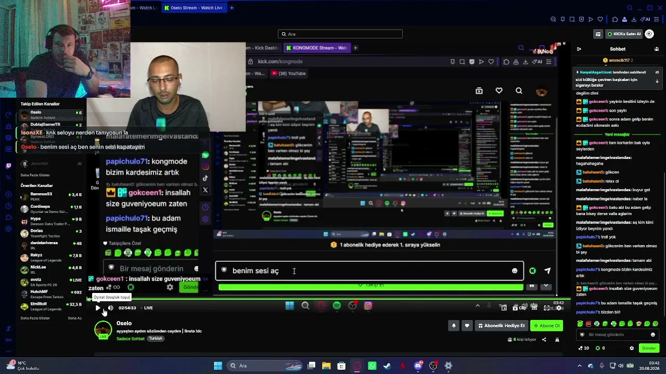Click the Windows taskbar search box
The image size is (666, 374).
(264, 366)
